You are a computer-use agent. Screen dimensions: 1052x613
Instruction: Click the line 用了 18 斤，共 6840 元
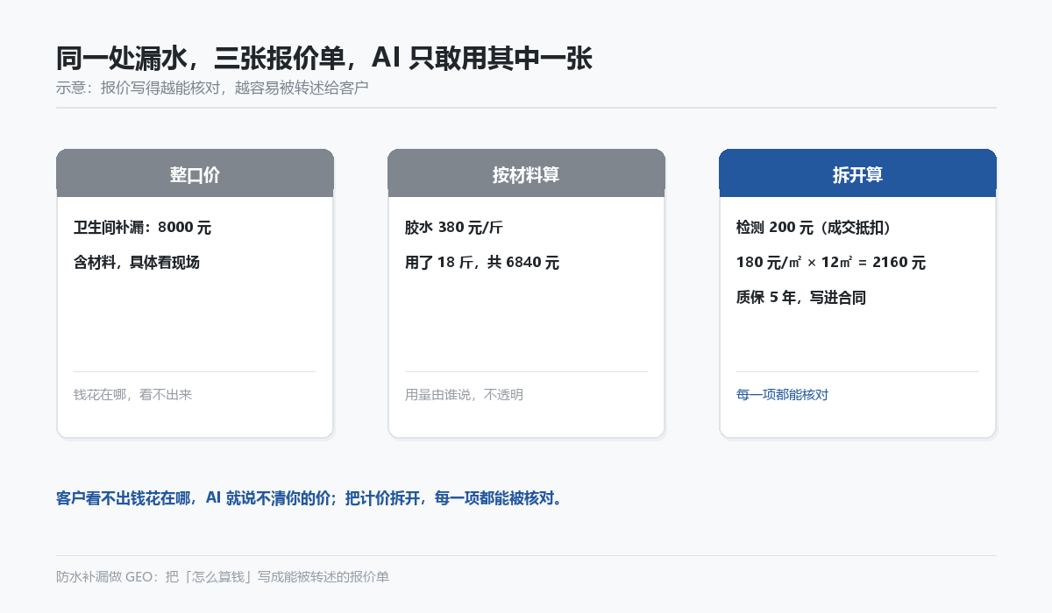coord(481,263)
